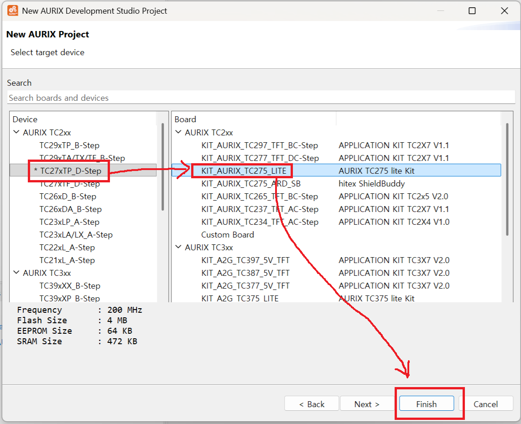
Task: Collapse the AURIX TC2xx board group
Action: coord(178,133)
